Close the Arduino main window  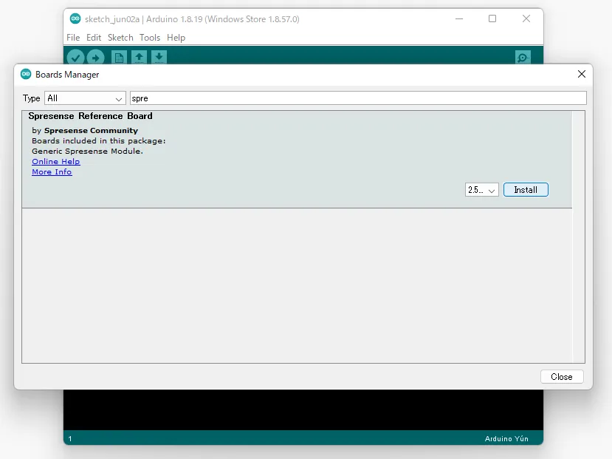coord(526,18)
